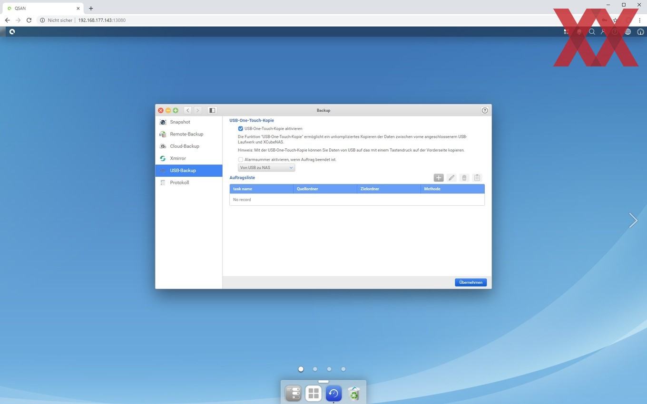The image size is (647, 404).
Task: Click the Protokoll log icon
Action: pyautogui.click(x=163, y=183)
